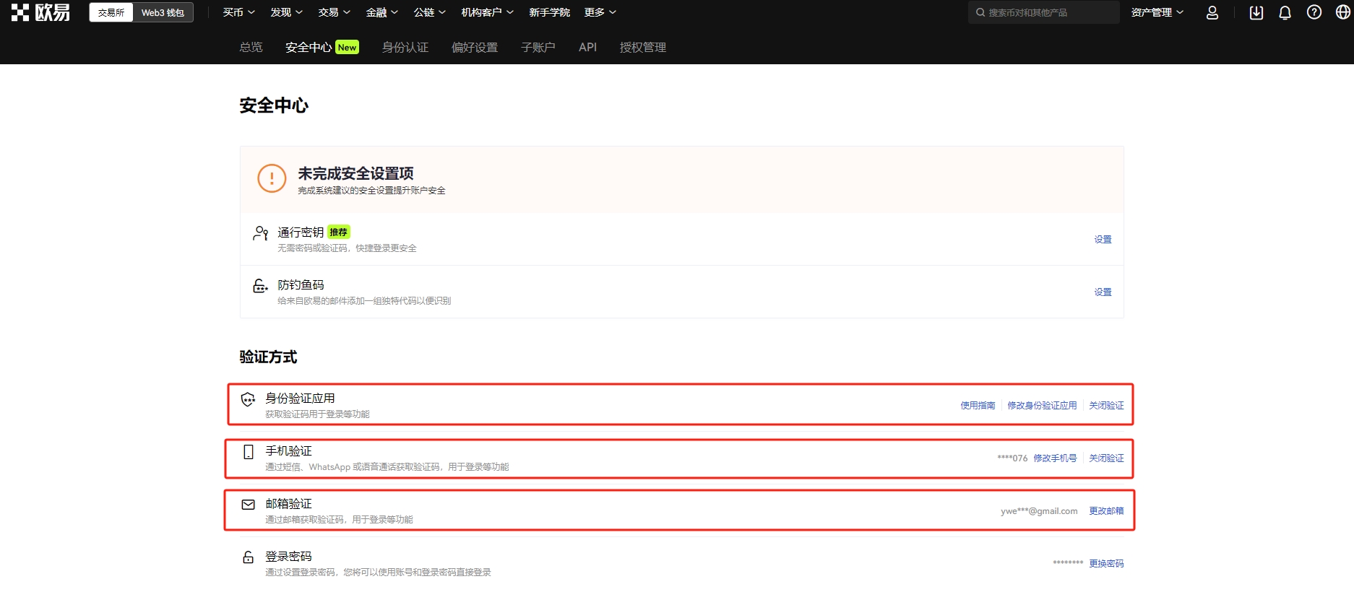
Task: Focus the 搜索币对和其他产品 search field
Action: pyautogui.click(x=1043, y=12)
